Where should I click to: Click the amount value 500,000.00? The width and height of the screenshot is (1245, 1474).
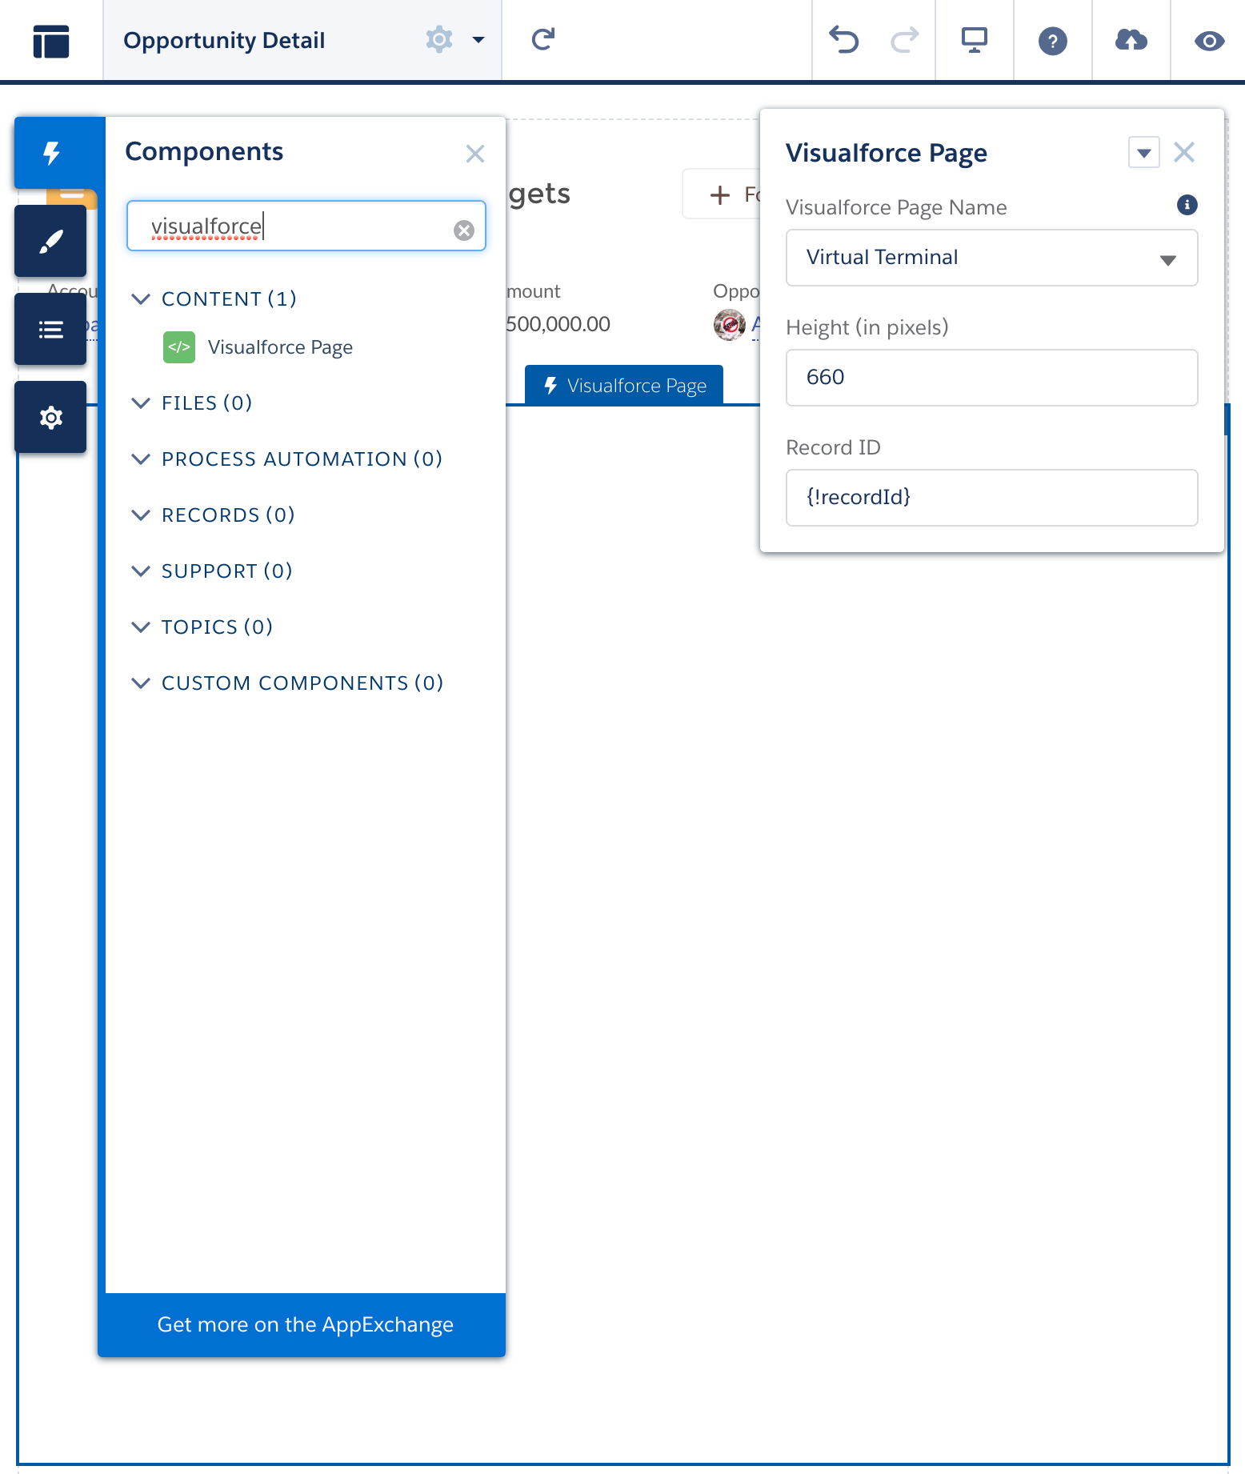pos(558,324)
